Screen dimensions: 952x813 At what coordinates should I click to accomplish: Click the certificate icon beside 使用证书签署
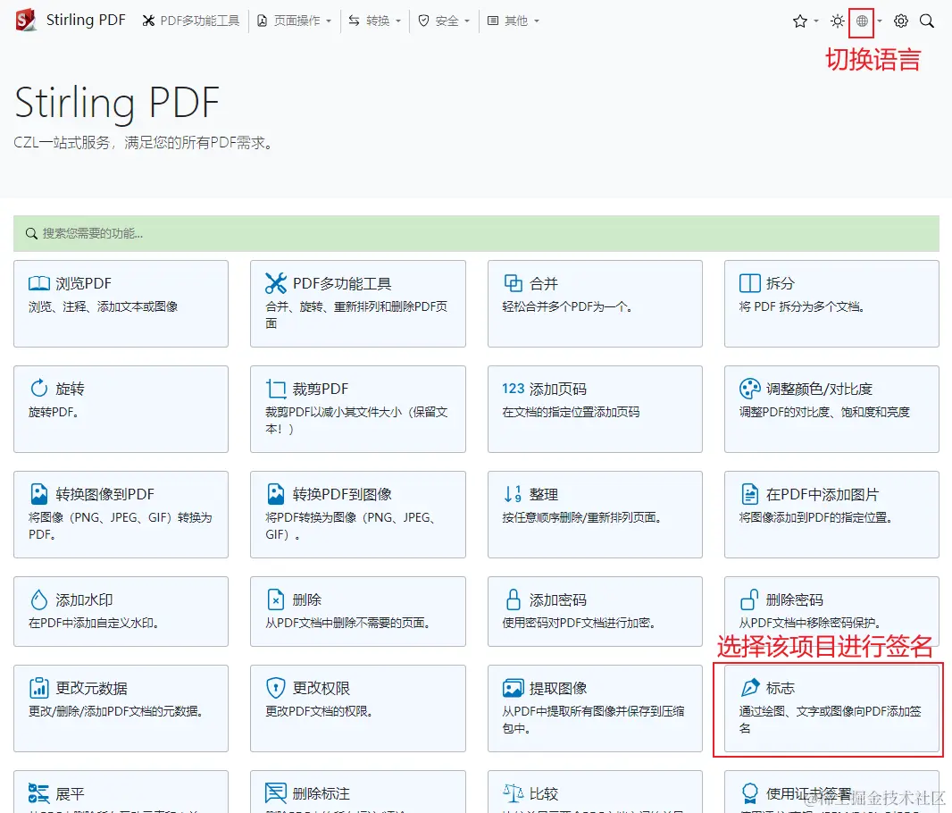750,793
